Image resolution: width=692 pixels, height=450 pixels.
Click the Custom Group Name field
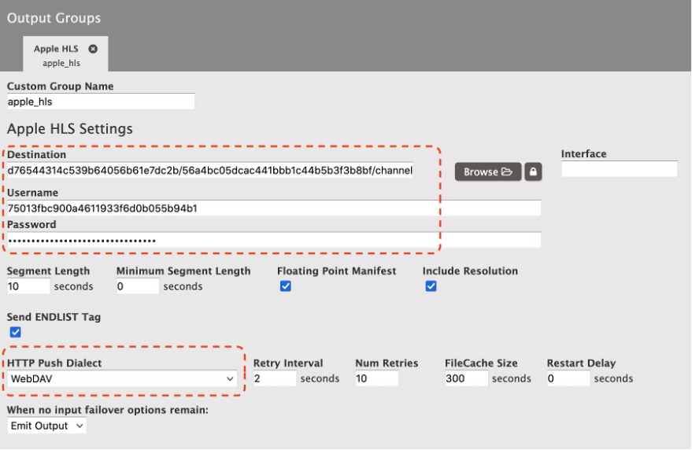(101, 101)
